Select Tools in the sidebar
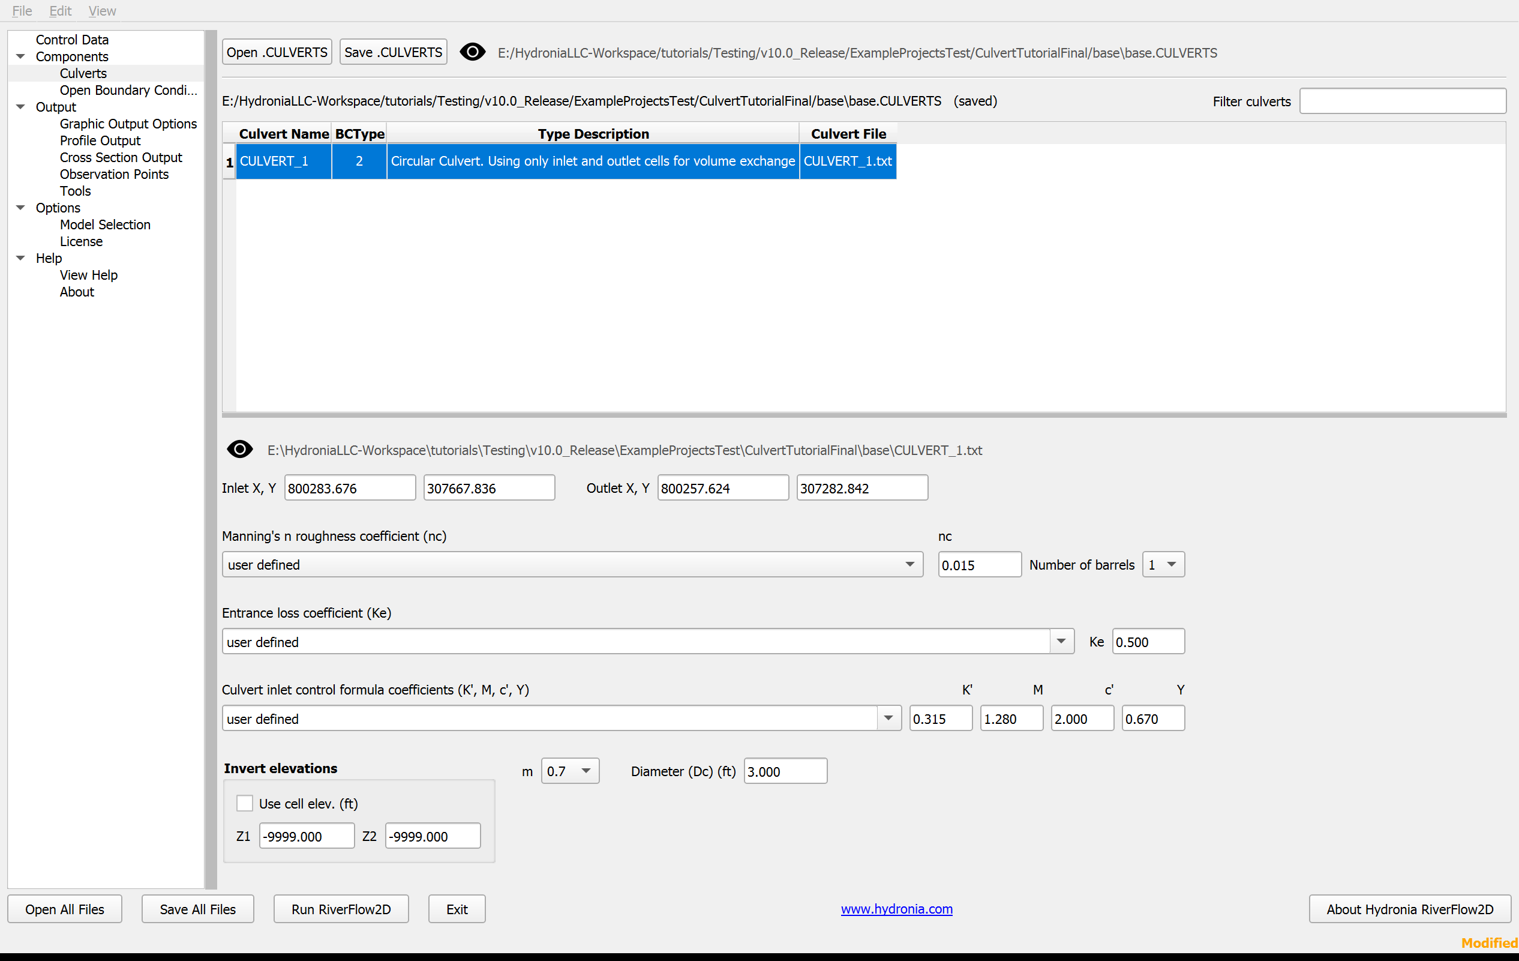 [x=75, y=191]
